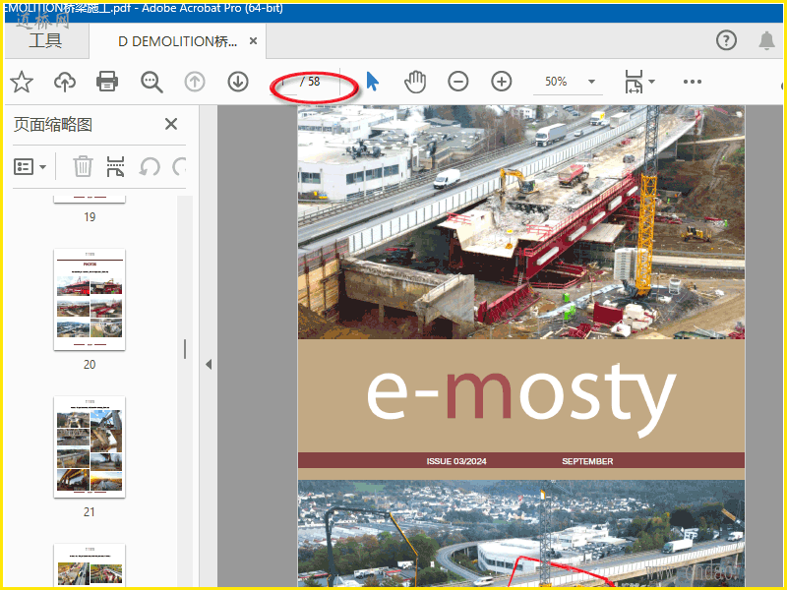Zoom out with the minus button
This screenshot has width=787, height=590.
click(x=458, y=82)
